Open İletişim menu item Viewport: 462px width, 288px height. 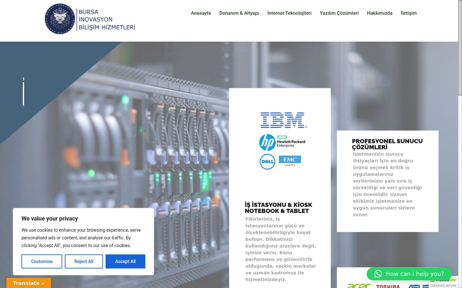[409, 13]
